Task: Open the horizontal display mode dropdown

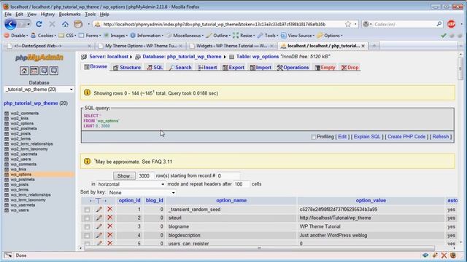Action: (131, 184)
